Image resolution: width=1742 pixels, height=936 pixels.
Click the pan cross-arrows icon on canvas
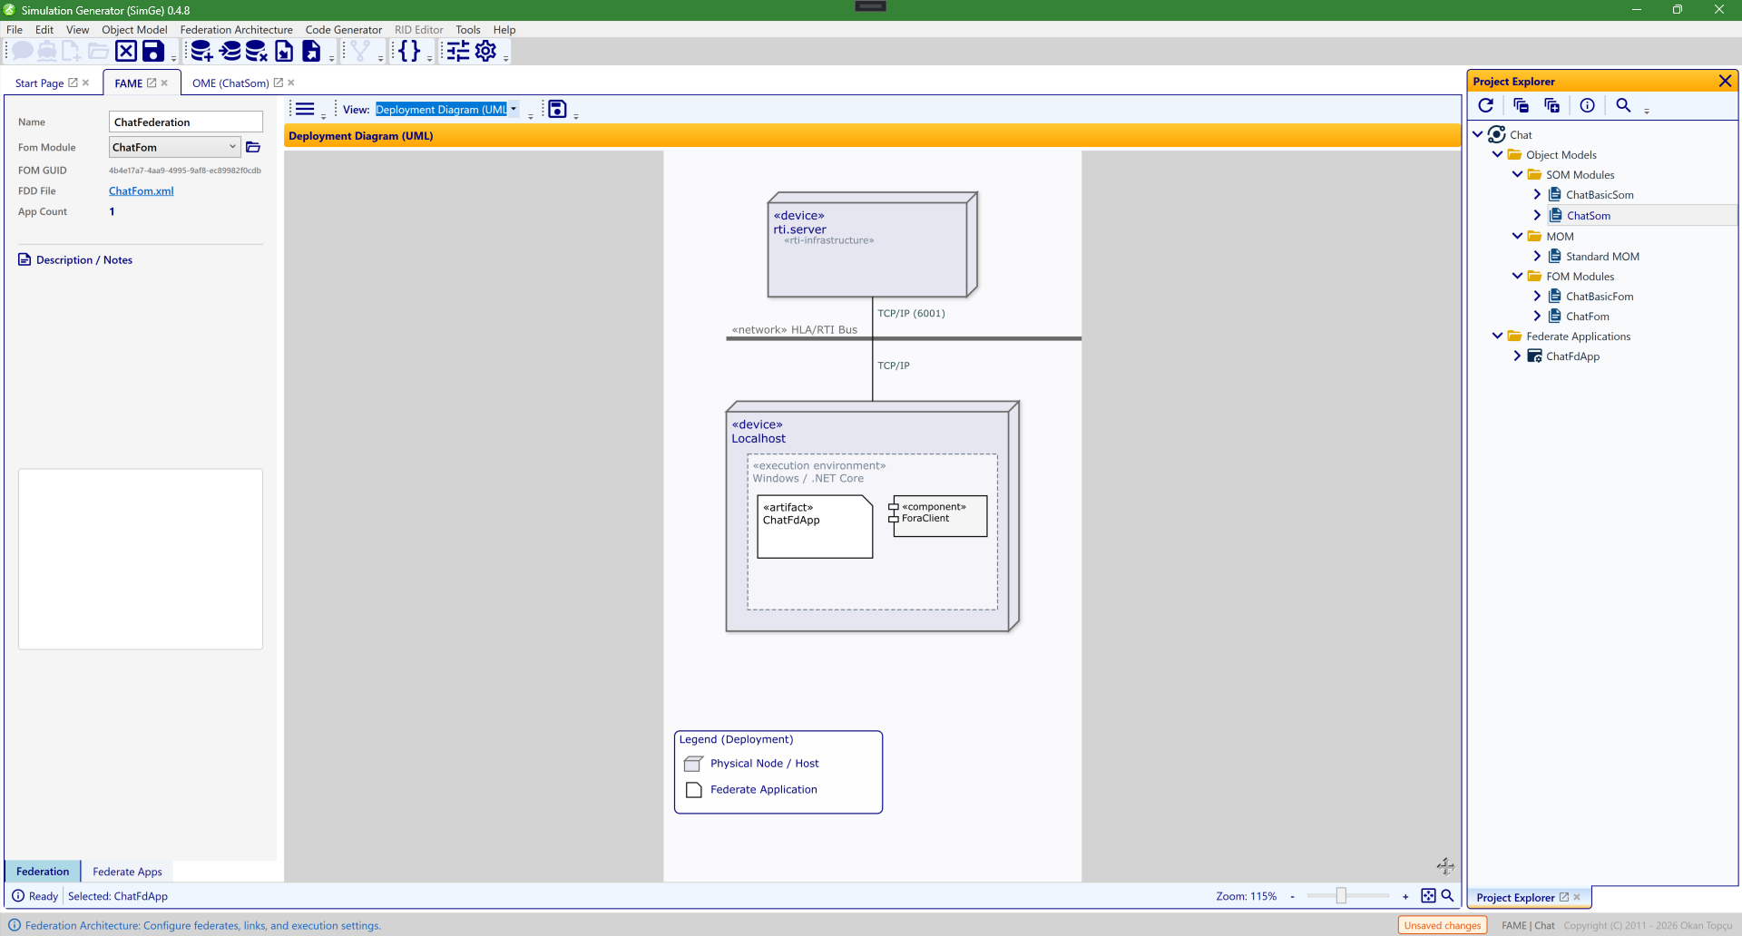point(1445,866)
